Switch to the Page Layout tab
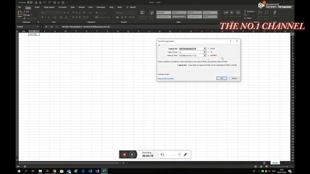Screen dimensions: 310x174 [49, 7]
